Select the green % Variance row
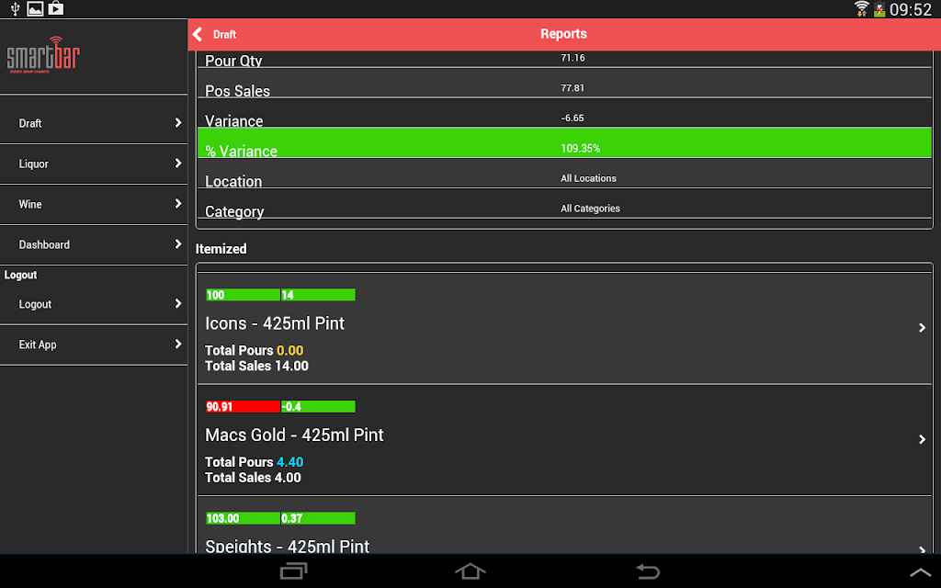Screen dimensions: 941x588 point(564,142)
